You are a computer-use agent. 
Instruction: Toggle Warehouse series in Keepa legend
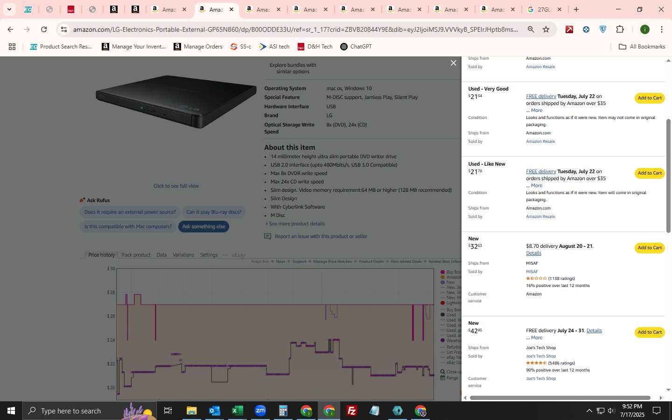click(451, 341)
